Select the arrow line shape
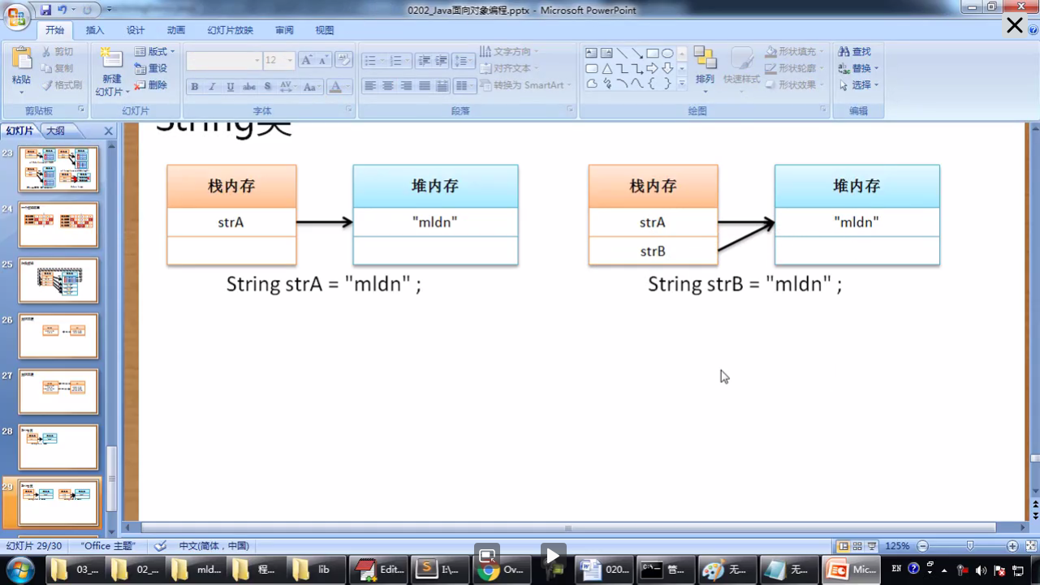 tap(637, 54)
